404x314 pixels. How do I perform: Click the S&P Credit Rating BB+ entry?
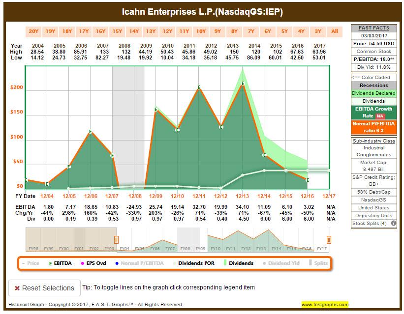click(x=374, y=181)
